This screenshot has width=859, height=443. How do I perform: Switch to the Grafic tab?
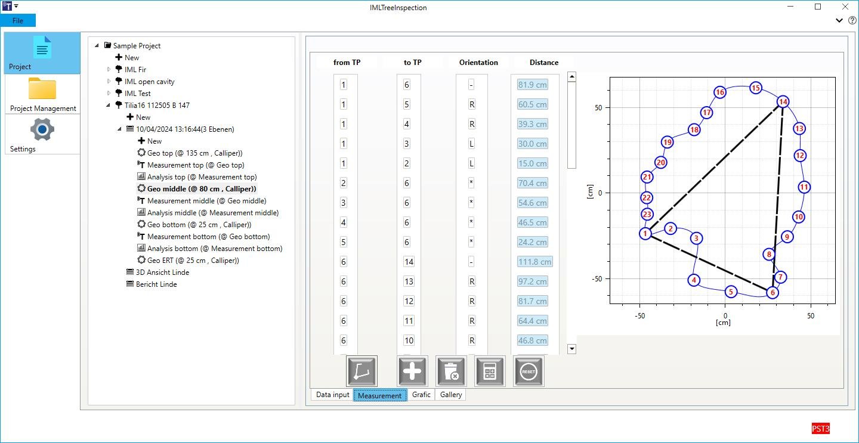coord(421,395)
